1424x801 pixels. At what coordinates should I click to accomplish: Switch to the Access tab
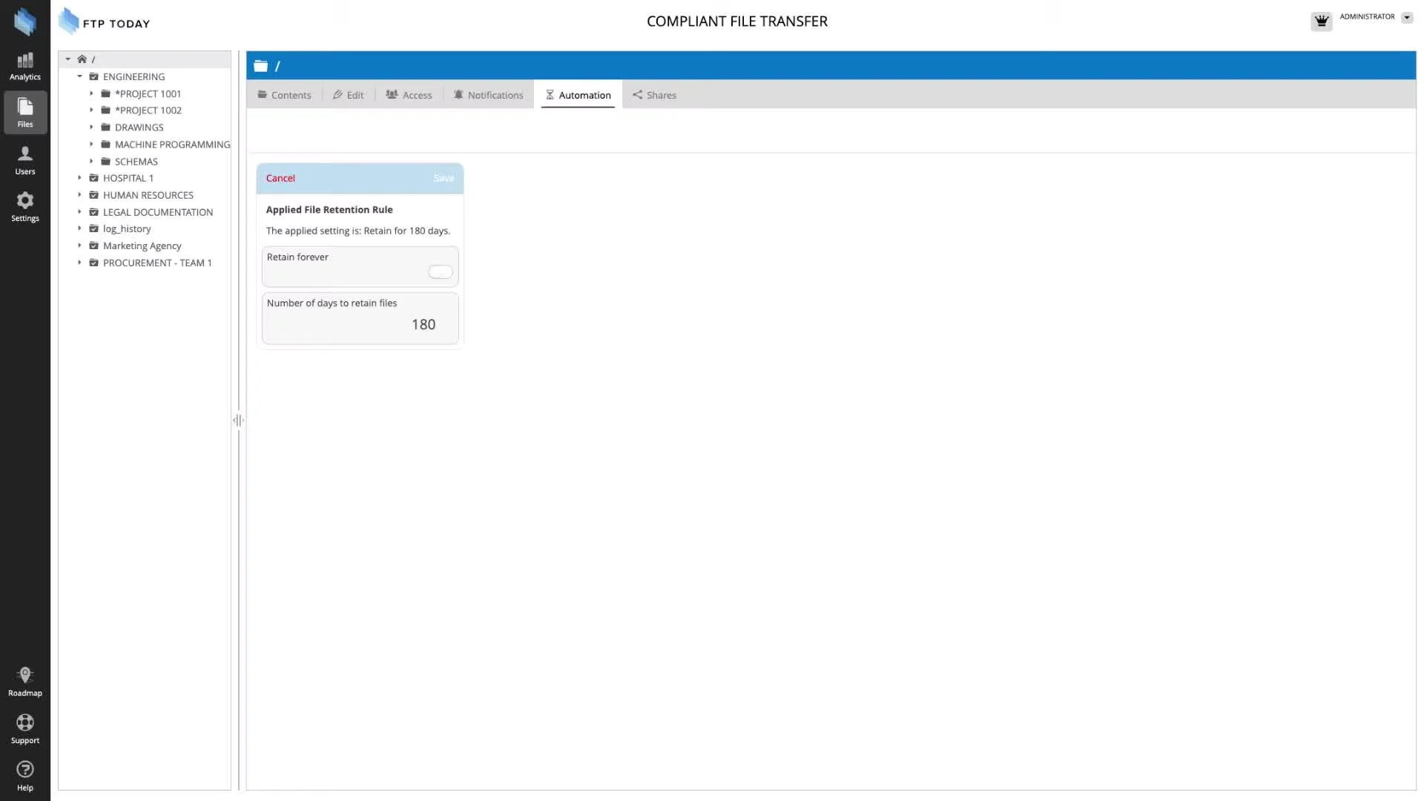click(x=409, y=95)
